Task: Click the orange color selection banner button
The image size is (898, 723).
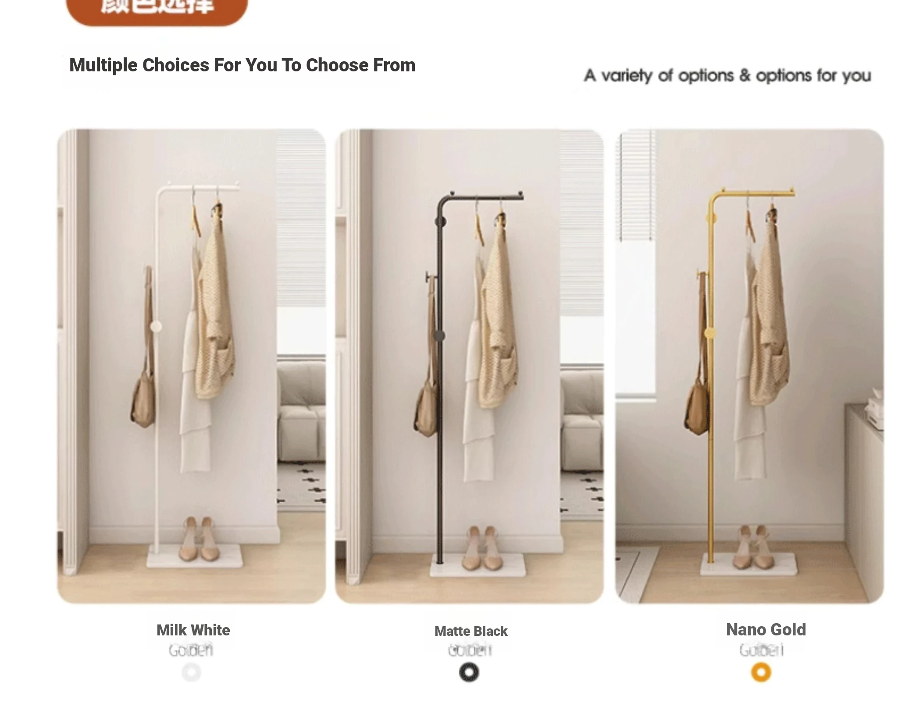Action: click(157, 11)
